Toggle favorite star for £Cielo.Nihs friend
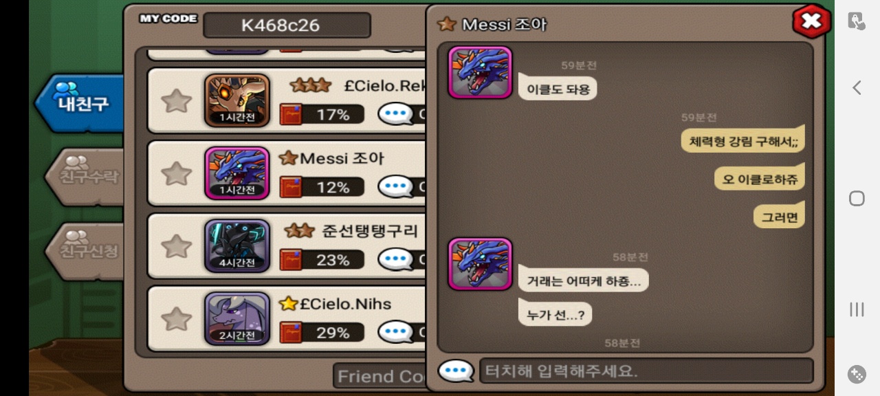Image resolution: width=880 pixels, height=396 pixels. pos(177,319)
